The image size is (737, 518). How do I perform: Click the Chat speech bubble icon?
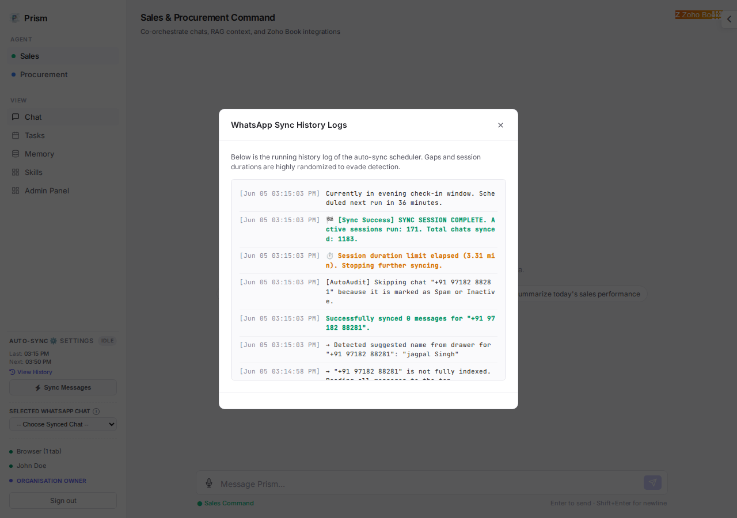pyautogui.click(x=16, y=117)
